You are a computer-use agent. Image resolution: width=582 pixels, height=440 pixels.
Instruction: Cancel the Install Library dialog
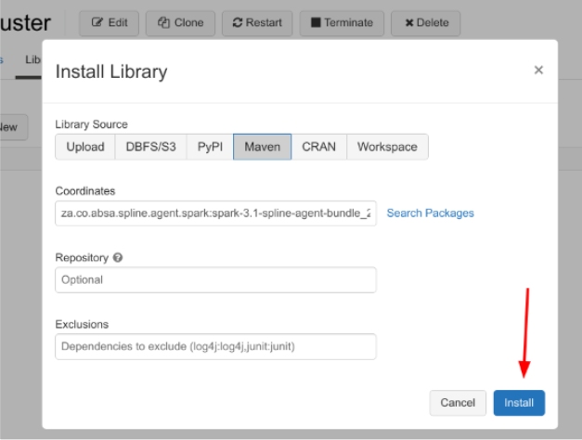tap(458, 403)
